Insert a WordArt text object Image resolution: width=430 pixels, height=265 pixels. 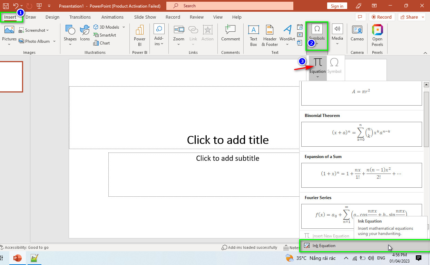coord(287,35)
